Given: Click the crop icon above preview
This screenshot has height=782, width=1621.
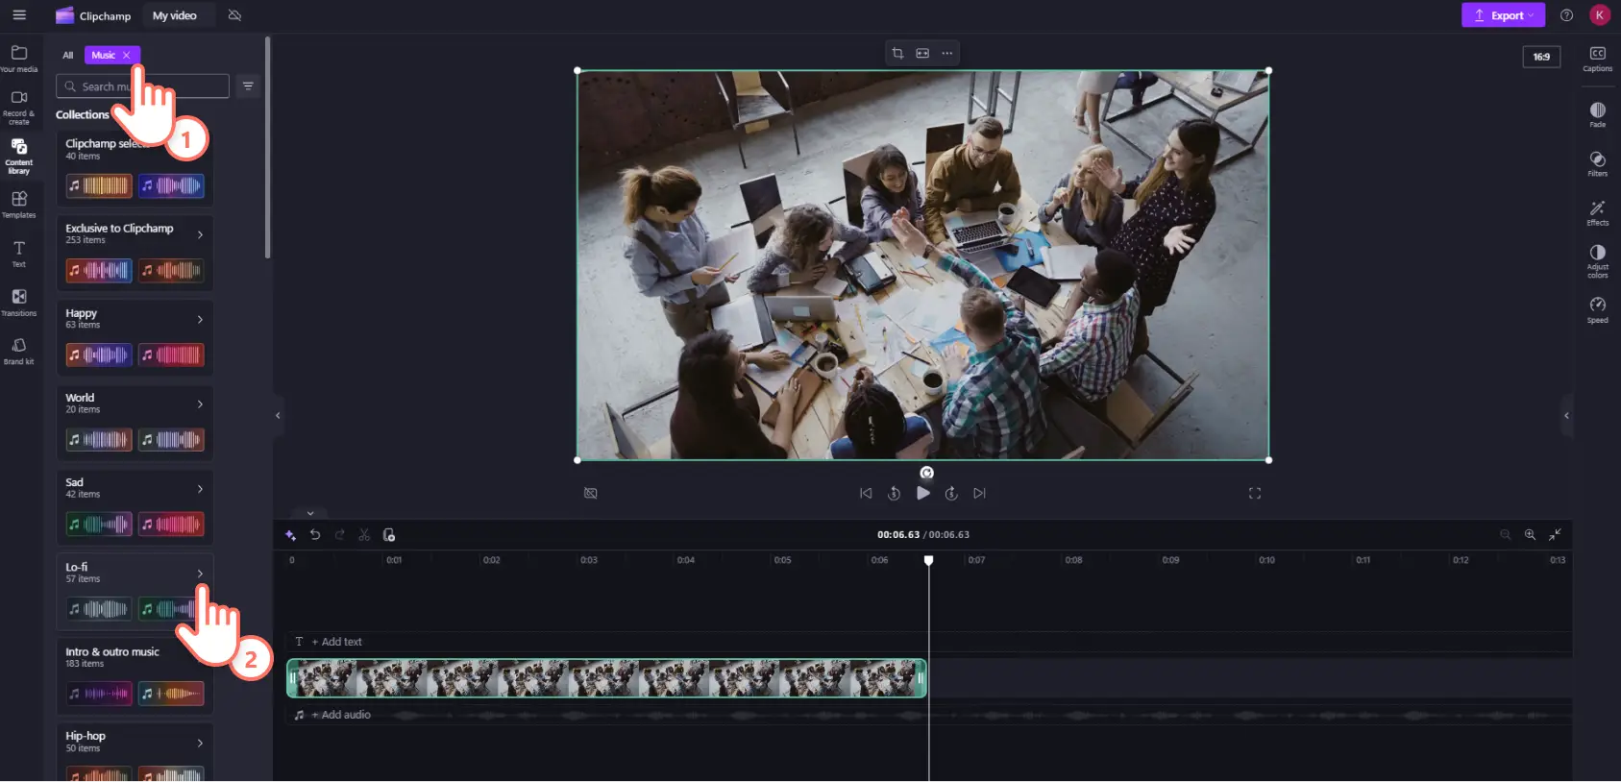Looking at the screenshot, I should point(897,53).
